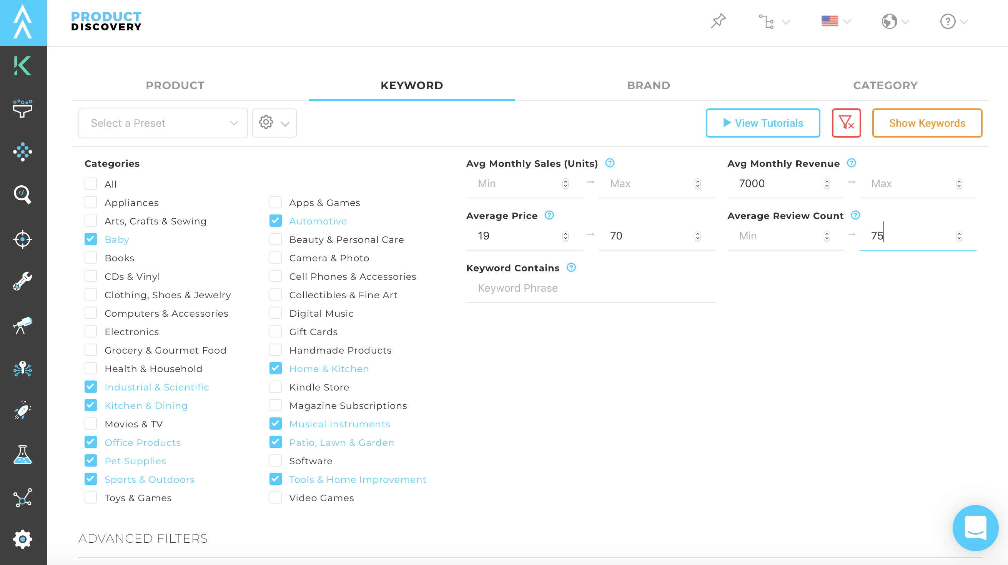Uncheck the Automotive category
Image resolution: width=1008 pixels, height=565 pixels.
click(x=276, y=221)
